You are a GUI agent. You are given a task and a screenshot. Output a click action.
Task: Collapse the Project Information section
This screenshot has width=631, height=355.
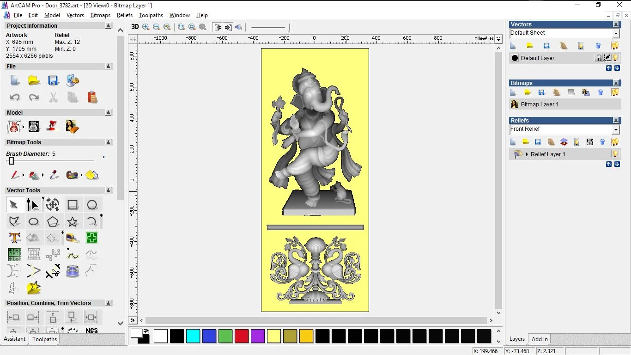tap(109, 26)
